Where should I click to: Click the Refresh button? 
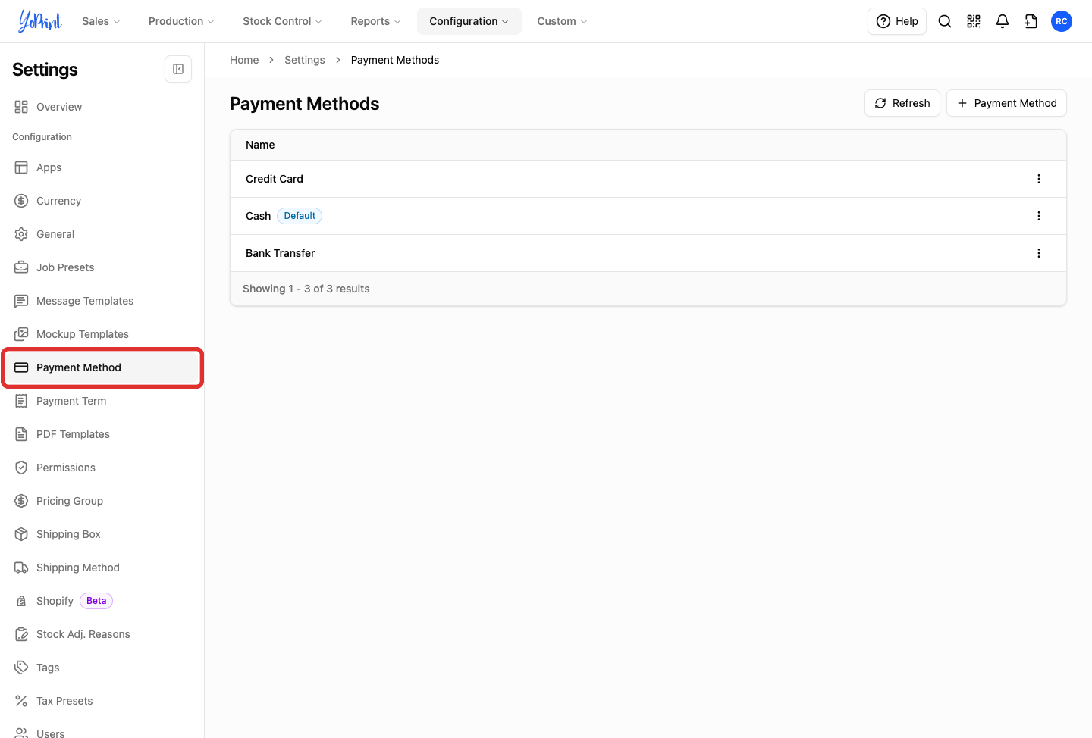tap(902, 103)
